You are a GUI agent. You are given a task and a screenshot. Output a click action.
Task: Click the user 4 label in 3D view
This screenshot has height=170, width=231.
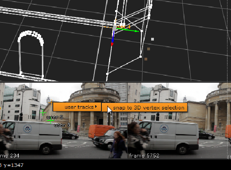[x=123, y=27]
